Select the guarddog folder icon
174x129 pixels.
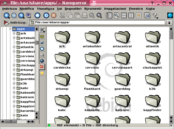pyautogui.click(x=122, y=80)
